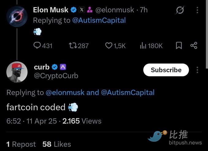The height and width of the screenshot is (151, 208).
Task: View the 1 Repost list
Action: 21,144
